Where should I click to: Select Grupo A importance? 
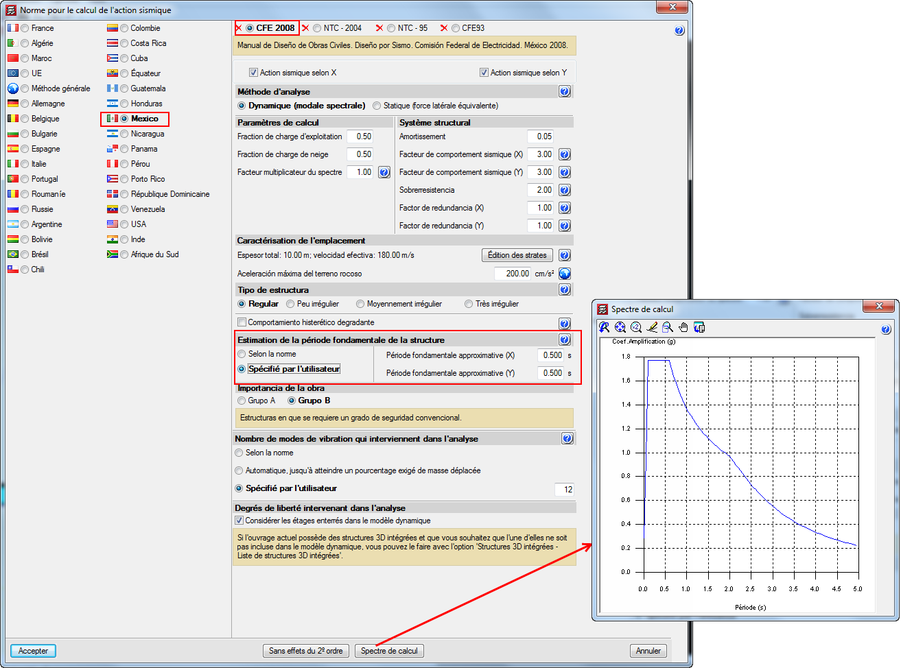click(x=242, y=401)
